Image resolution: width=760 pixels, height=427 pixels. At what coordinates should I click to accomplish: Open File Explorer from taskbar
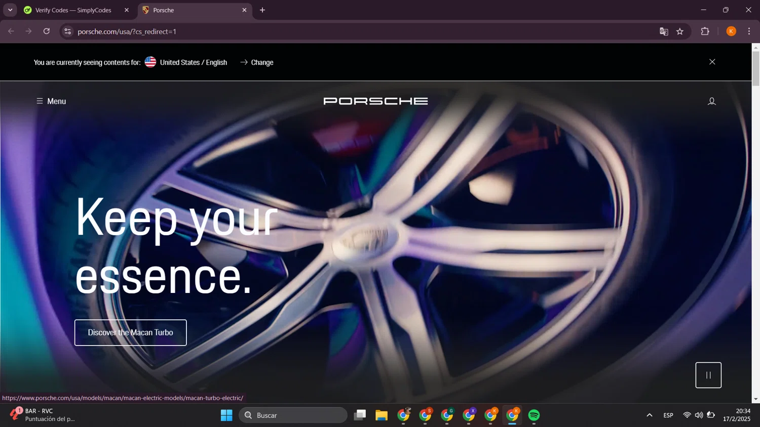(382, 415)
